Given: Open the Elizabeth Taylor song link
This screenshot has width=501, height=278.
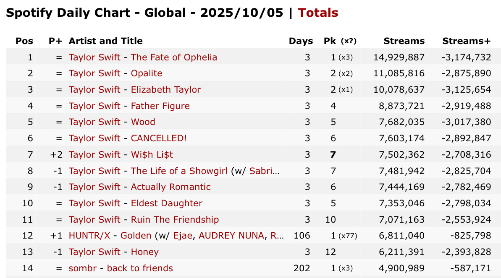Looking at the screenshot, I should (165, 90).
